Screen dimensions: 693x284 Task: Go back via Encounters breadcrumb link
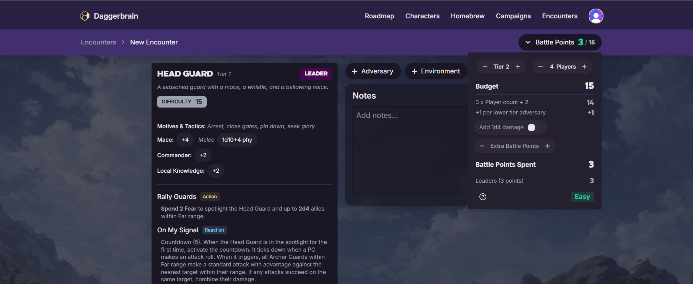[99, 42]
